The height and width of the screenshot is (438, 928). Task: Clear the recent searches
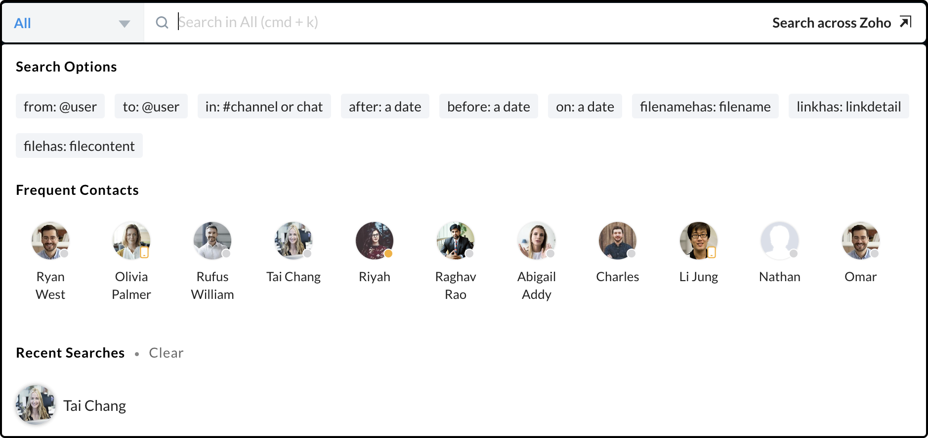point(166,353)
